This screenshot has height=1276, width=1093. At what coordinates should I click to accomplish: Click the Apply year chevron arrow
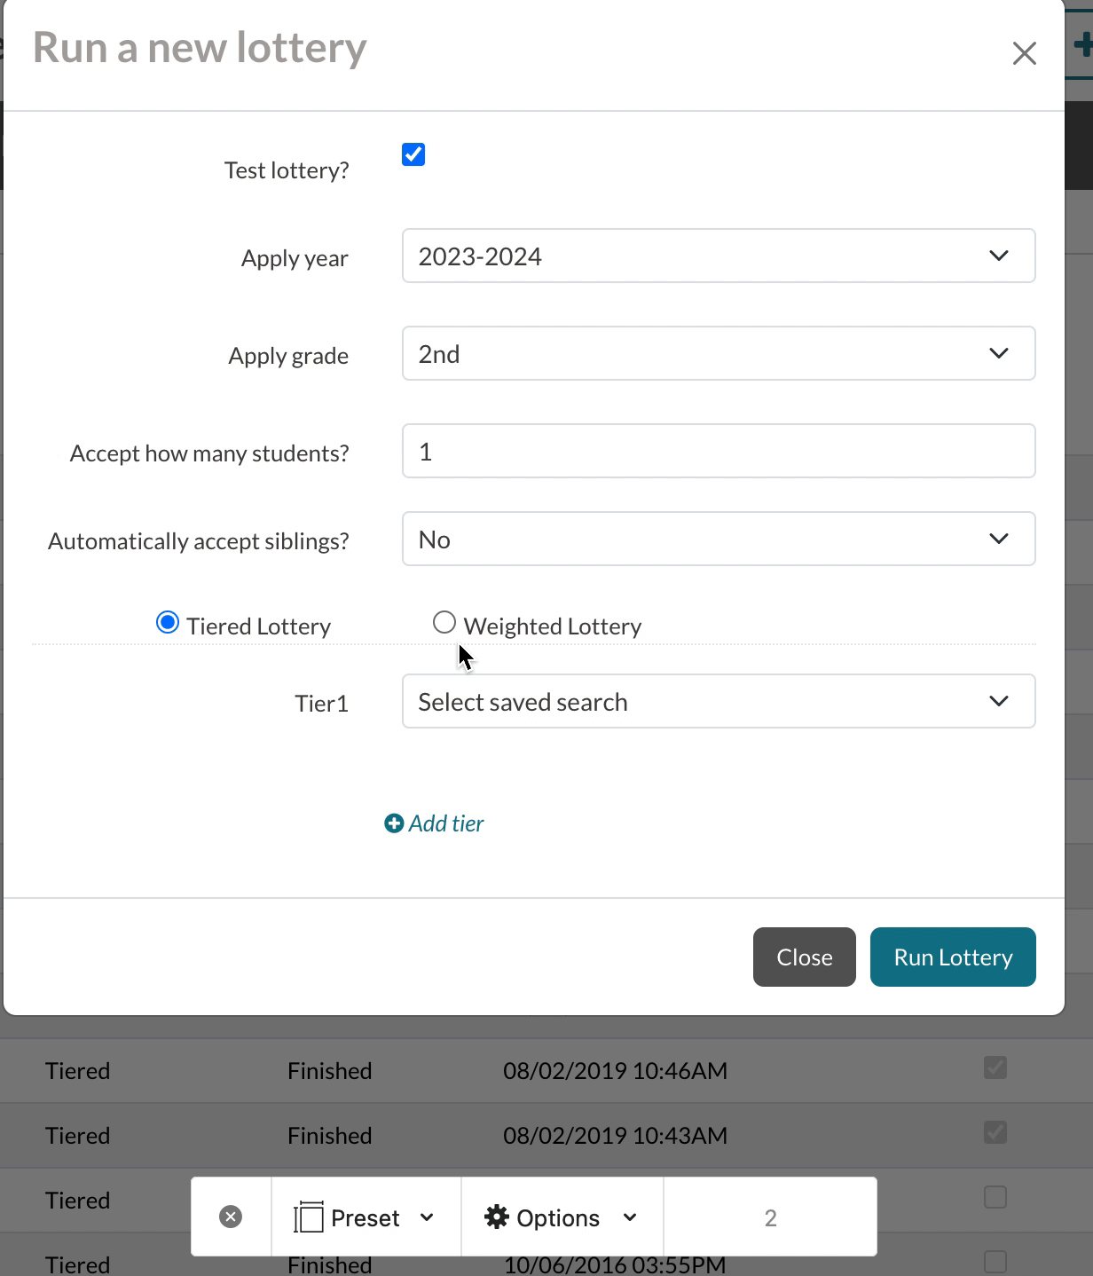click(998, 256)
